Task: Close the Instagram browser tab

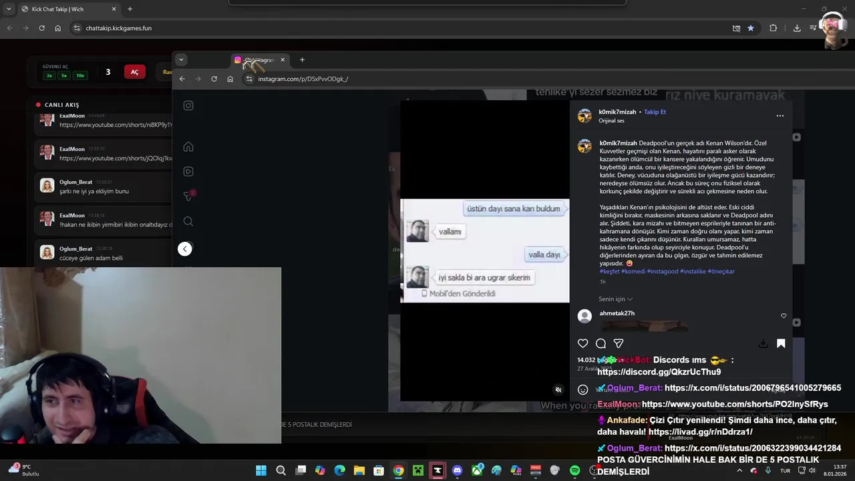Action: click(x=283, y=60)
